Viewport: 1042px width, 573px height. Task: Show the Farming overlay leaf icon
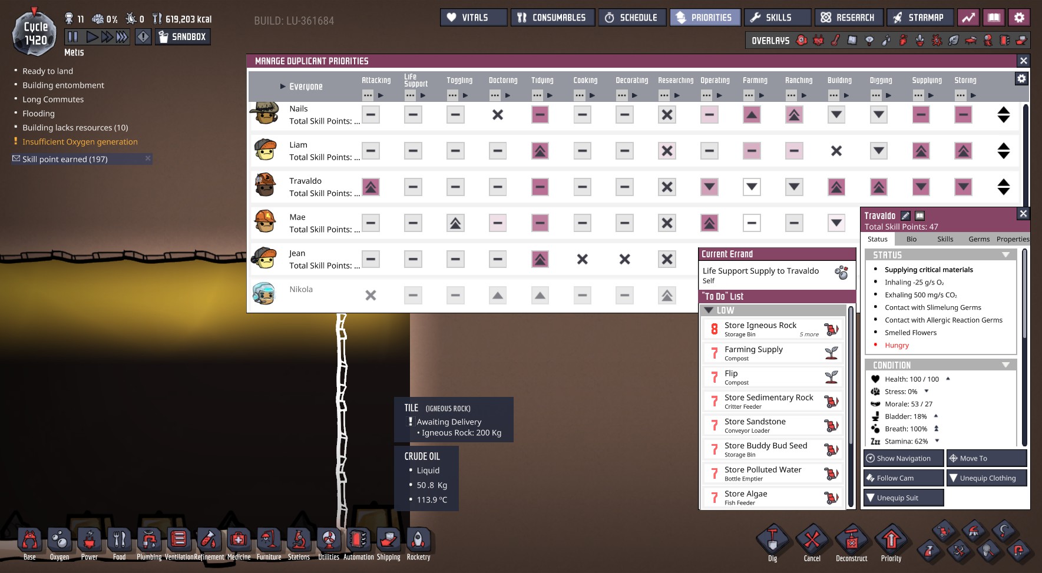(x=954, y=40)
